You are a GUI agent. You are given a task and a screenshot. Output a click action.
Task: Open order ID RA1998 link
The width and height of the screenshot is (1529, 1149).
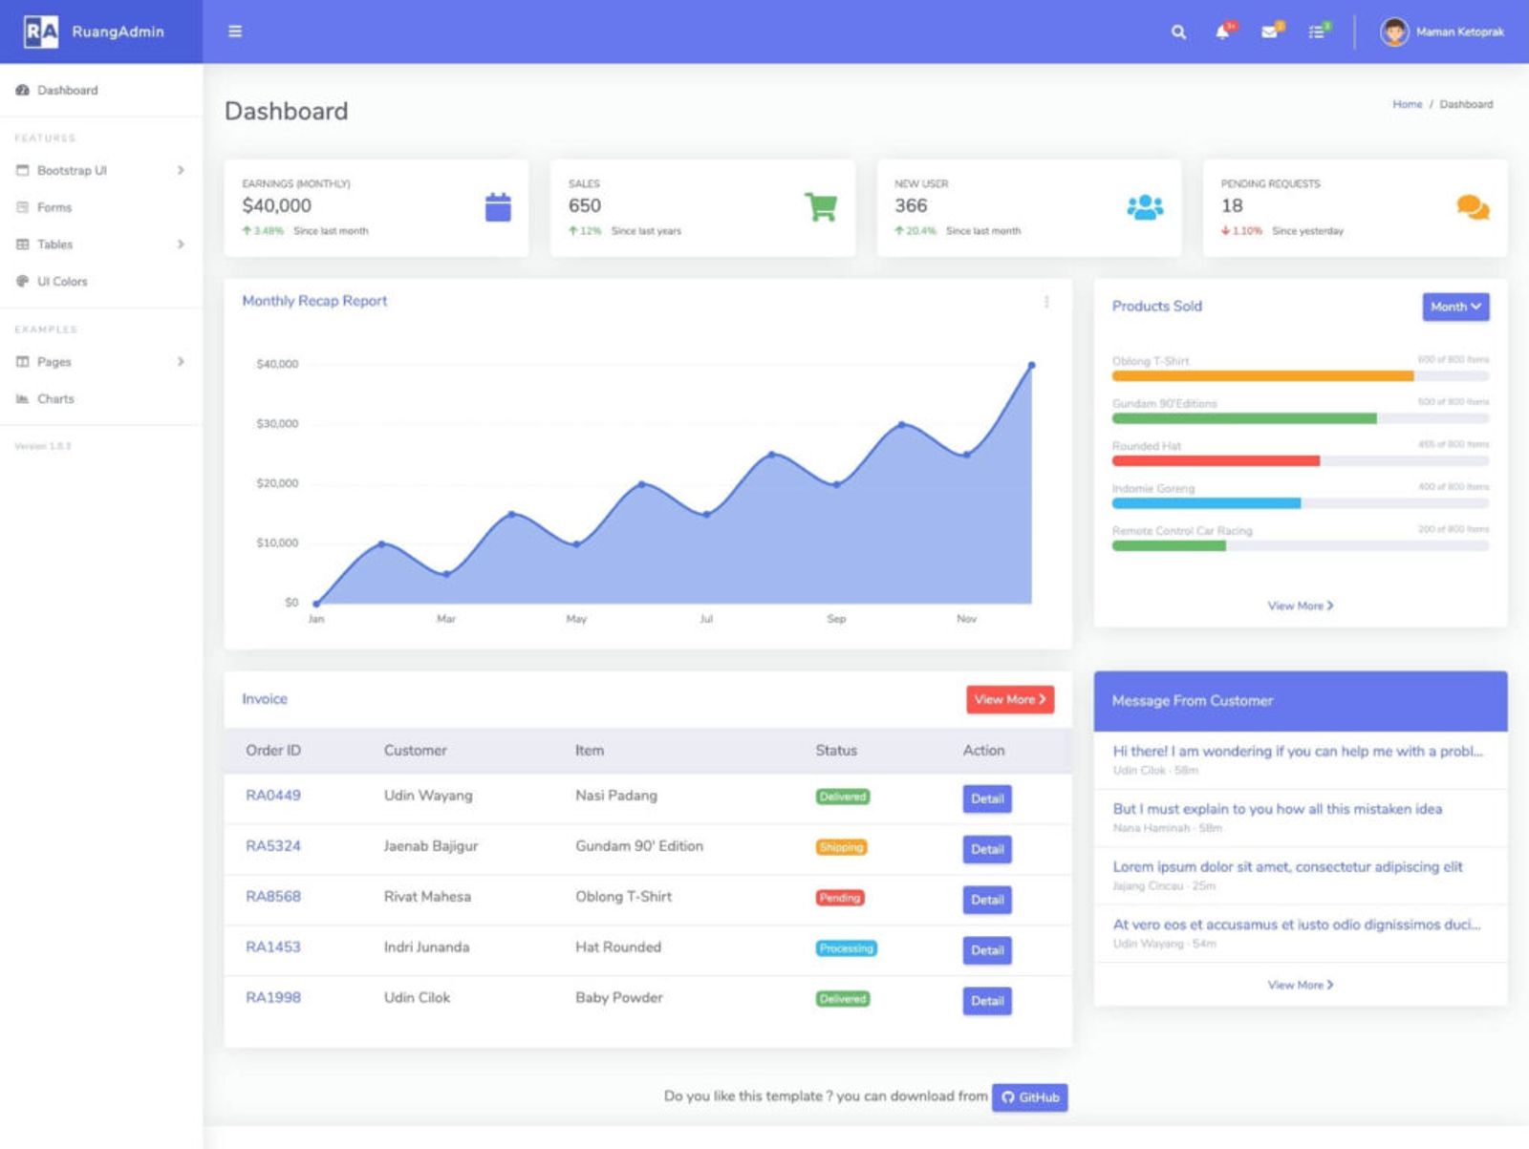coord(273,998)
